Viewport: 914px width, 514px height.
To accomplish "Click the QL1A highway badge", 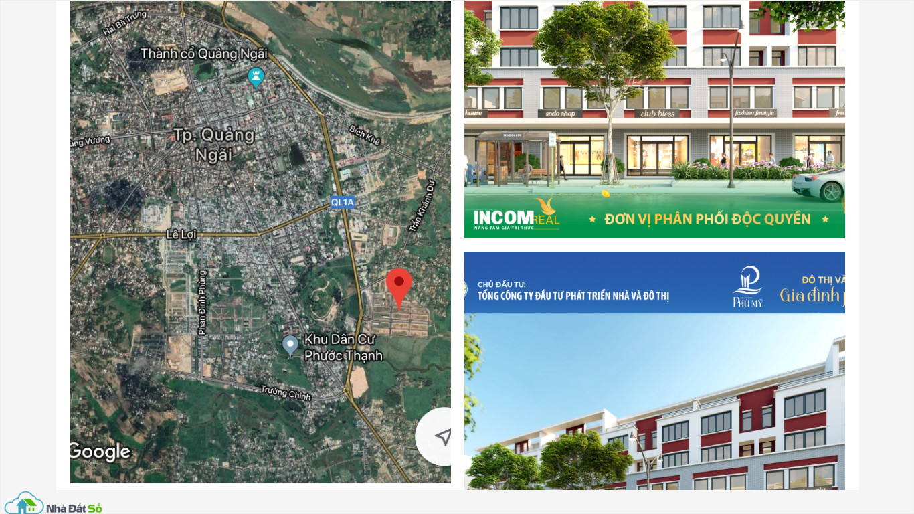I will click(342, 202).
